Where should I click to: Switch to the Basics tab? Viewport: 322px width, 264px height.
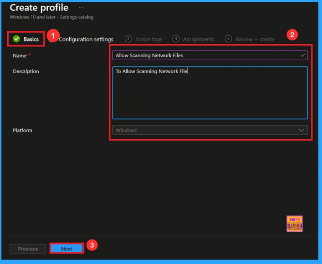31,39
